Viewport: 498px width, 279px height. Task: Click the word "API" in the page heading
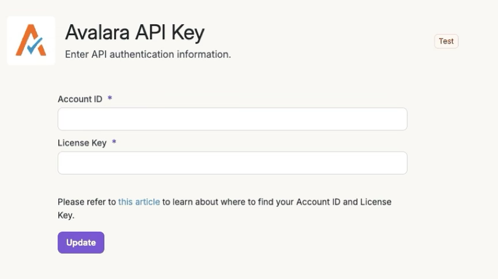(153, 33)
